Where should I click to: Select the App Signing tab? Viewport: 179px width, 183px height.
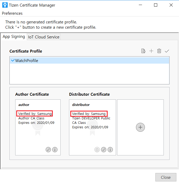pyautogui.click(x=14, y=37)
